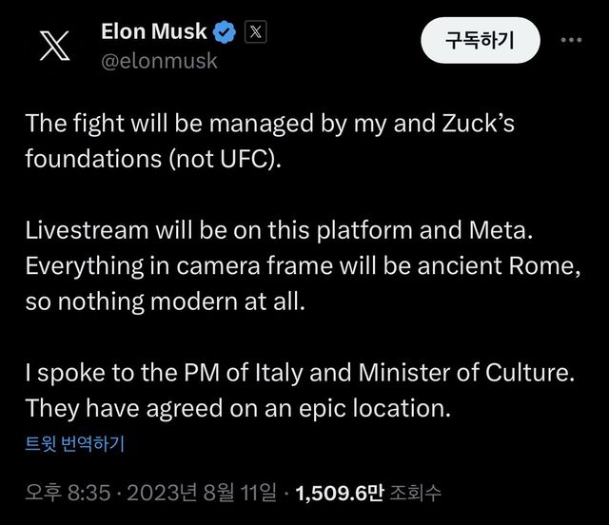Click the X affiliate badge beside name

(255, 32)
